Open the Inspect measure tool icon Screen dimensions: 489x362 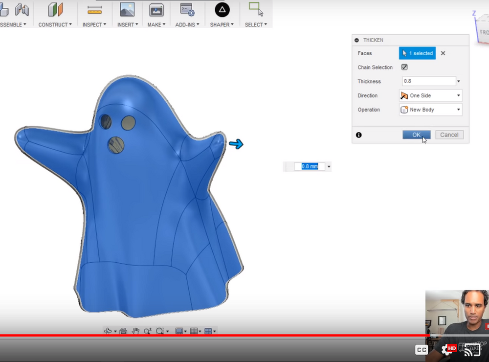tap(94, 10)
